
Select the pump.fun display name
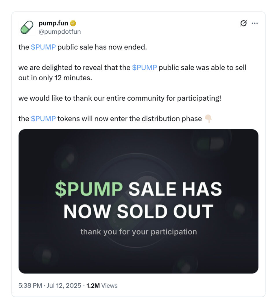tap(53, 23)
